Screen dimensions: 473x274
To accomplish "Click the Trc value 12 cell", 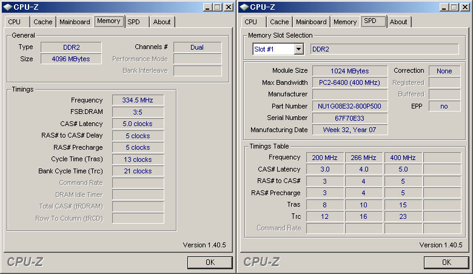I will tap(325, 216).
